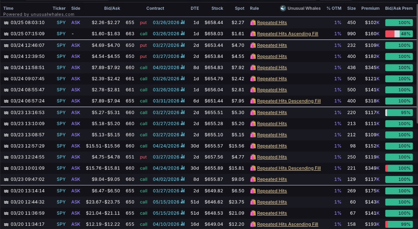Image resolution: width=418 pixels, height=229 pixels.
Task: Click the 95% Bid/Ask Prem bar
Action: (x=399, y=112)
